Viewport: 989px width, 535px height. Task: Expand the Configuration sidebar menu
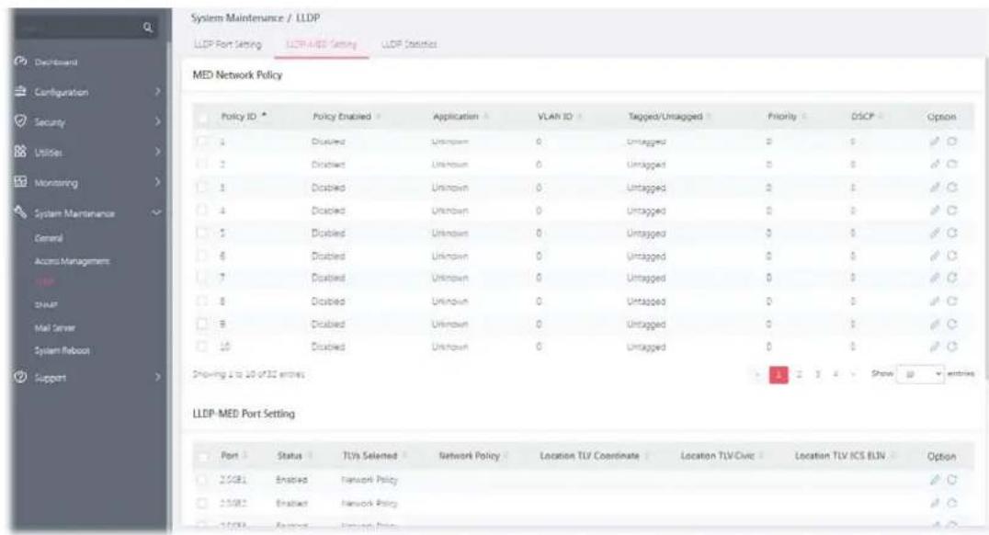[87, 92]
